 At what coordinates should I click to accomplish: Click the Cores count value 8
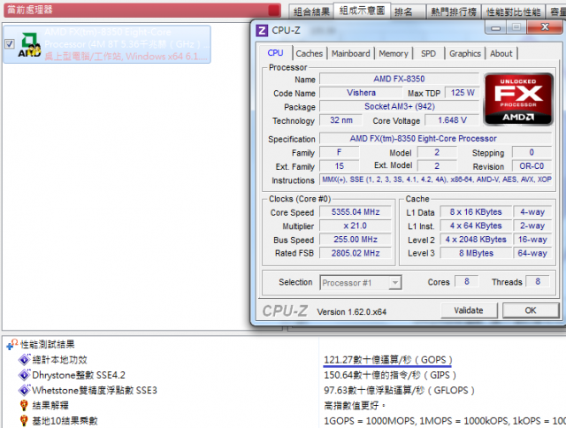(x=467, y=281)
